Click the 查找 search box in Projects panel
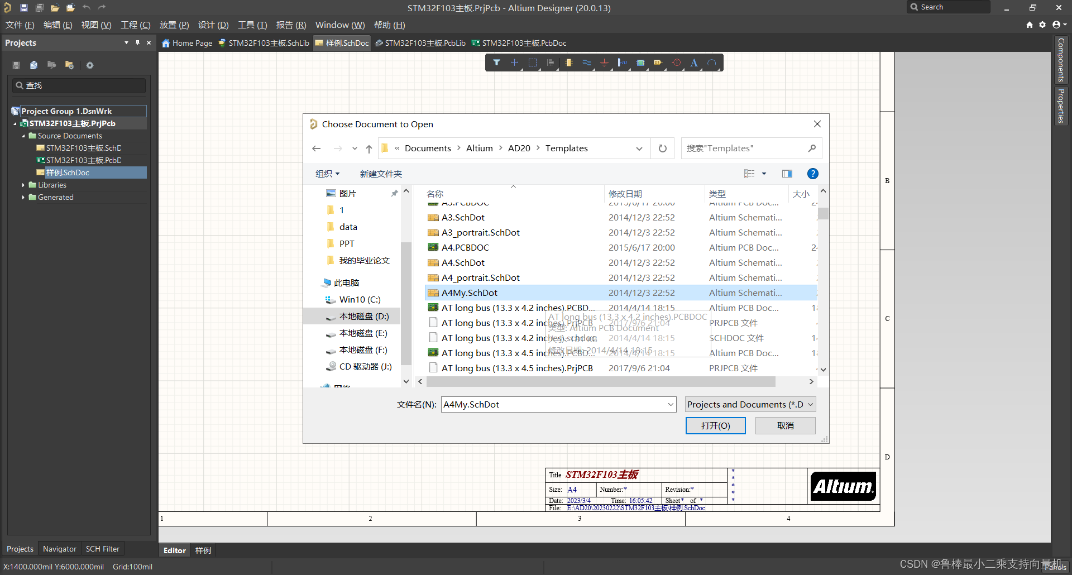Viewport: 1072px width, 575px height. tap(79, 85)
